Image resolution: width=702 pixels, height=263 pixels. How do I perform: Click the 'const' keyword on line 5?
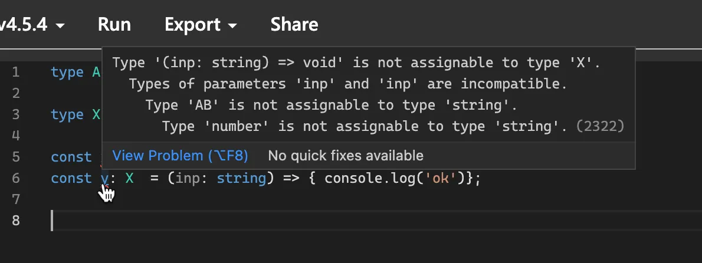tap(71, 157)
